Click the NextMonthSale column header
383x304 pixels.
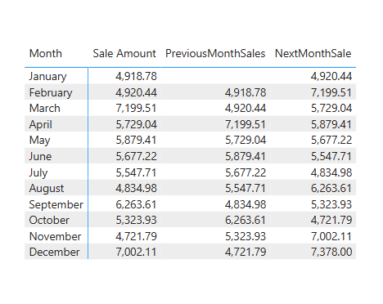pyautogui.click(x=313, y=53)
